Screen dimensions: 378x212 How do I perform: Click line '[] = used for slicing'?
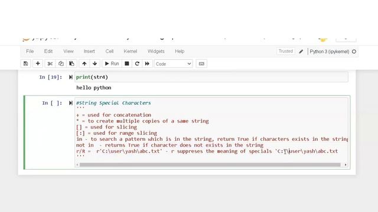106,127
